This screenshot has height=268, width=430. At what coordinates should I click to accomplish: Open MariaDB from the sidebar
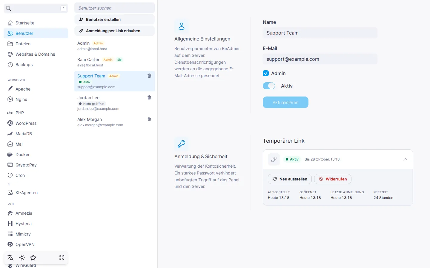(36, 134)
